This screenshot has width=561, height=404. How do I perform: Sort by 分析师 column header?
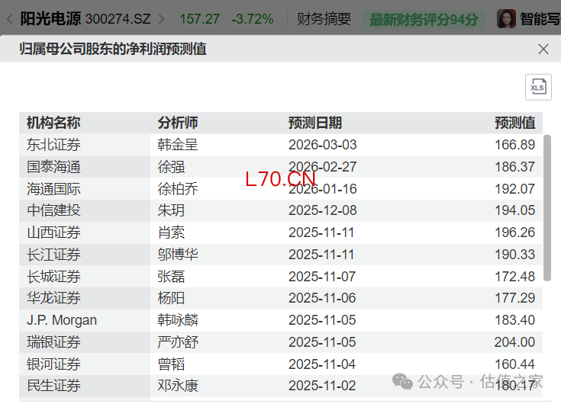(x=178, y=123)
